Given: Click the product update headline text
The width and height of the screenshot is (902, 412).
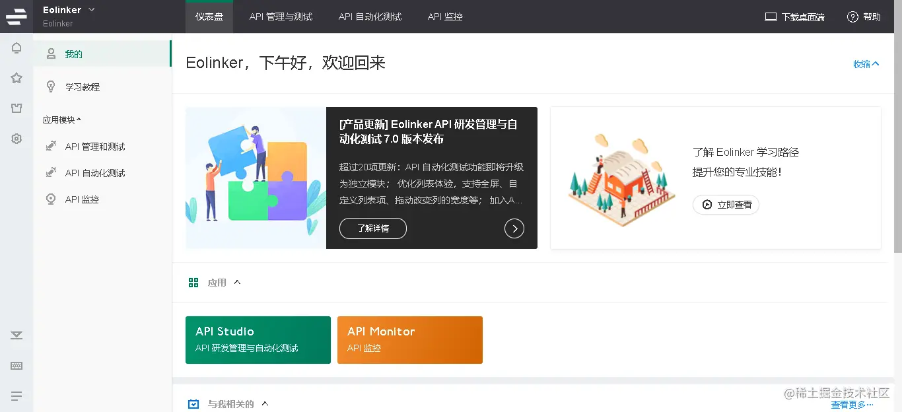Looking at the screenshot, I should tap(429, 131).
